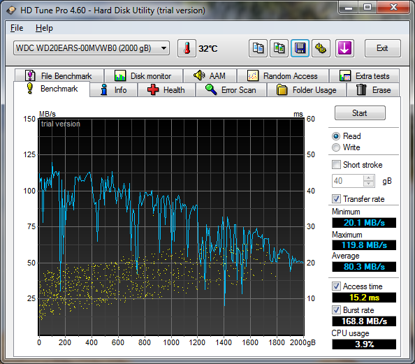Switch to the Random Access tab
Image resolution: width=415 pixels, height=364 pixels.
(x=283, y=76)
